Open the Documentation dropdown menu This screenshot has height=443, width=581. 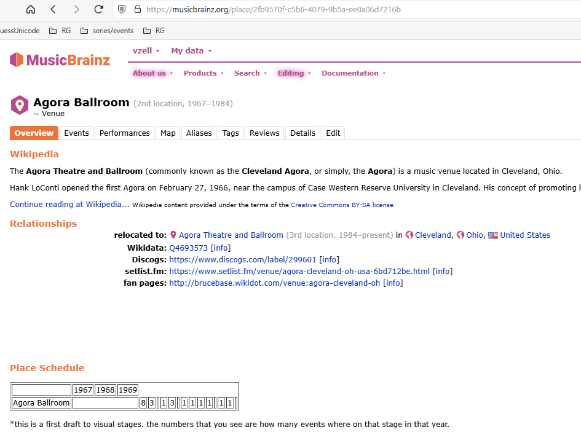coord(354,73)
